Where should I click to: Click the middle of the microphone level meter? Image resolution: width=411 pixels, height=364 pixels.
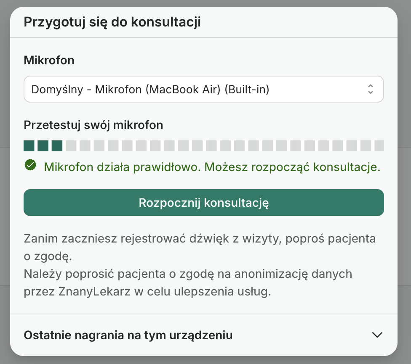tap(204, 145)
